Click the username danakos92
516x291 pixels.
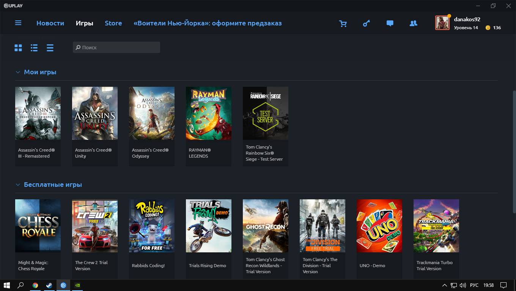click(x=467, y=19)
